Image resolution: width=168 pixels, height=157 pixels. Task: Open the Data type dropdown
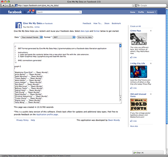pos(32,37)
